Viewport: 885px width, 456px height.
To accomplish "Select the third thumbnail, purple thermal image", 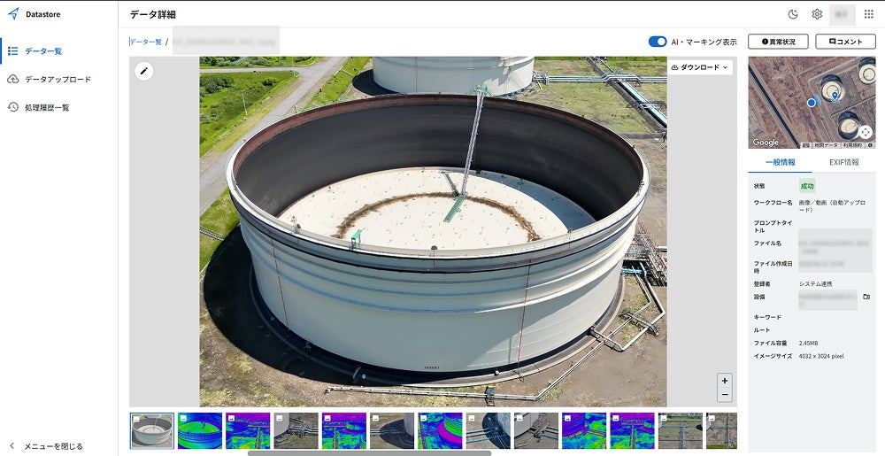I will click(x=248, y=430).
